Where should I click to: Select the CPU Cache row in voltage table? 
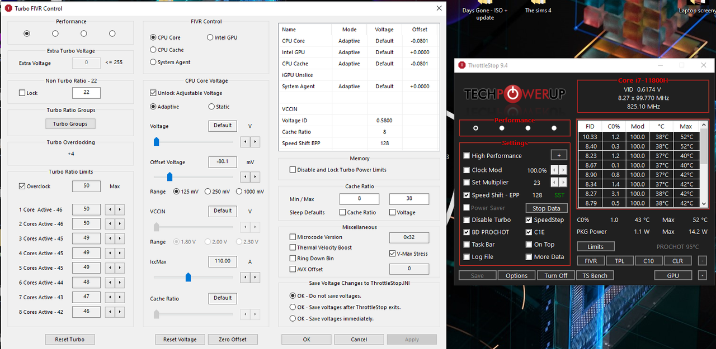tap(358, 64)
